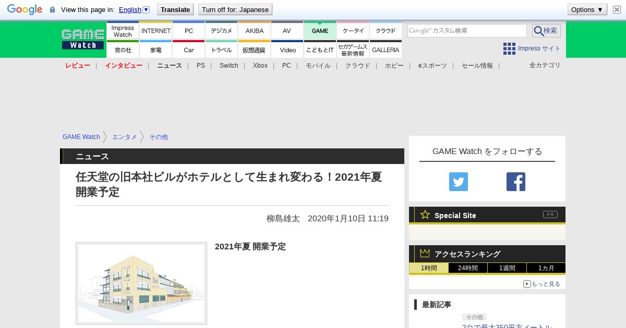The image size is (626, 328).
Task: Open the トラベル Watch tab
Action: tap(222, 49)
